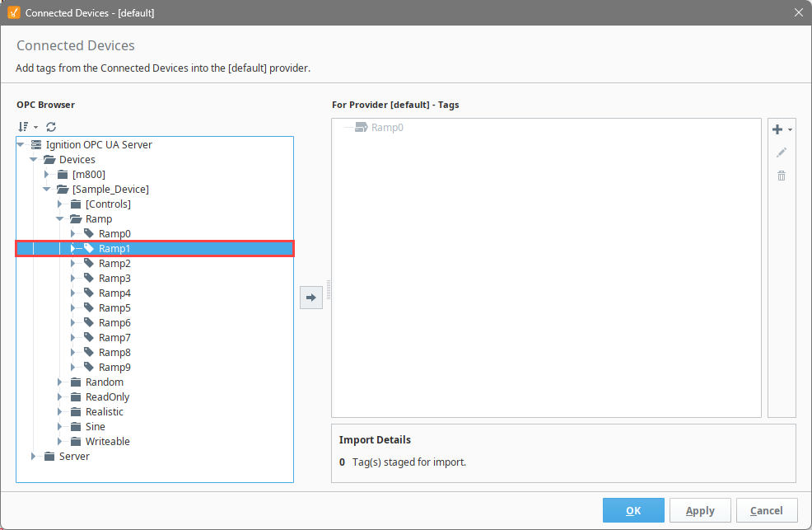Select the Realistic folder
Viewport: 812px width, 530px height.
click(x=104, y=412)
